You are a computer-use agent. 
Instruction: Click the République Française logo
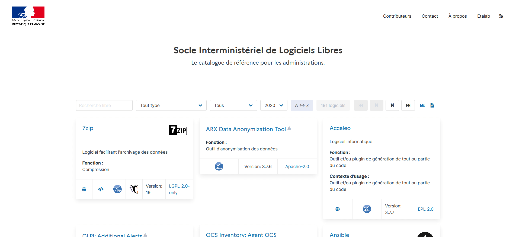point(28,16)
